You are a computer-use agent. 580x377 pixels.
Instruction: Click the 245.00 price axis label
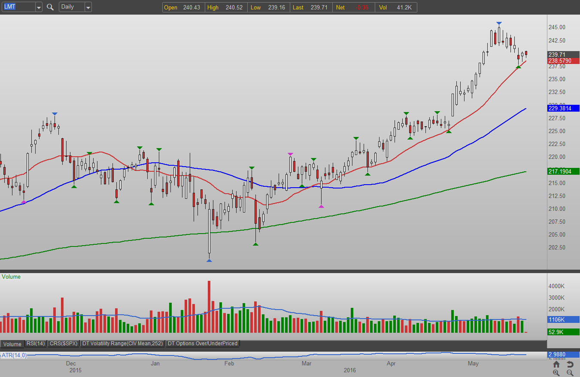(557, 27)
